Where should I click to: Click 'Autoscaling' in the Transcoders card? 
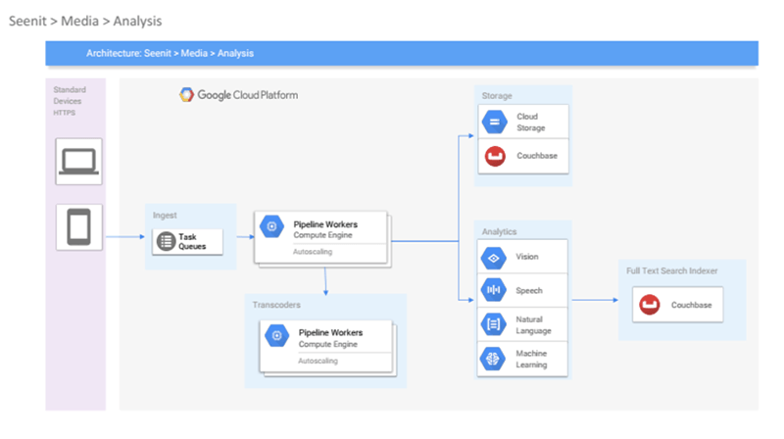point(318,361)
